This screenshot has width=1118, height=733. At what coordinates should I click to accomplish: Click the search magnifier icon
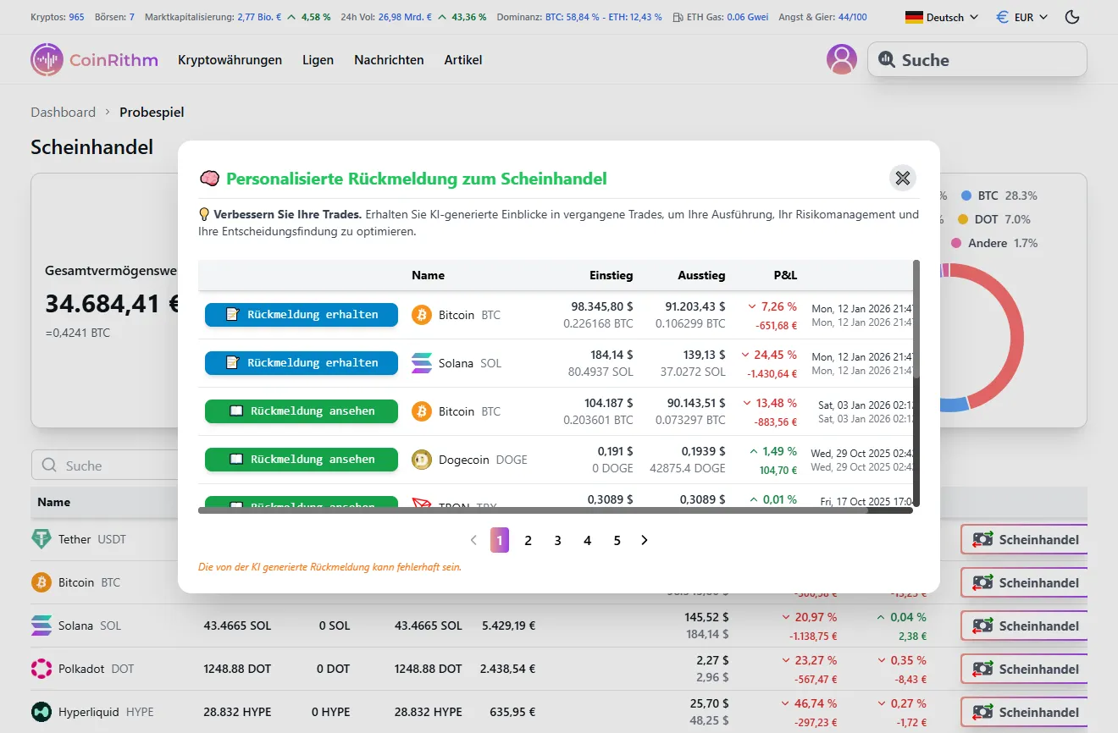tap(887, 59)
